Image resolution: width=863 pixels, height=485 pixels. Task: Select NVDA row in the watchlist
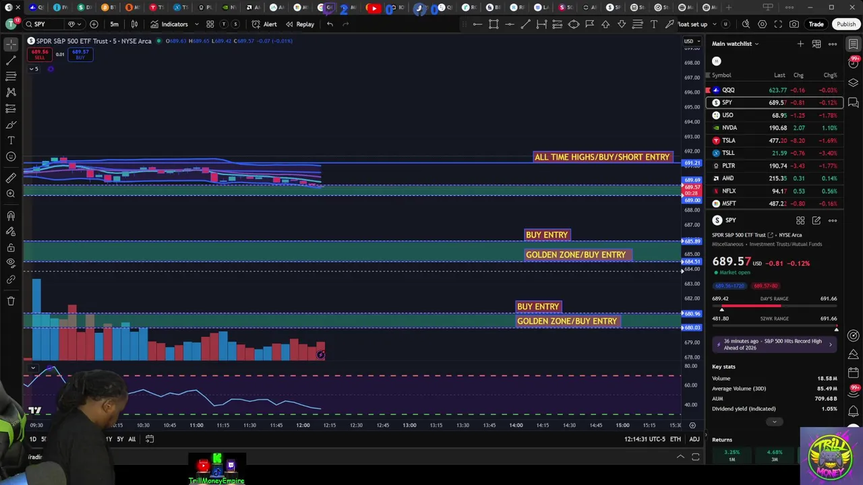pyautogui.click(x=774, y=128)
